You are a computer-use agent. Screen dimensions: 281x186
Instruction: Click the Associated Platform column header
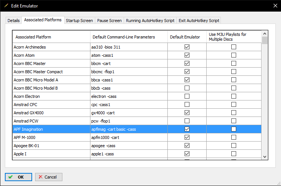(51, 37)
